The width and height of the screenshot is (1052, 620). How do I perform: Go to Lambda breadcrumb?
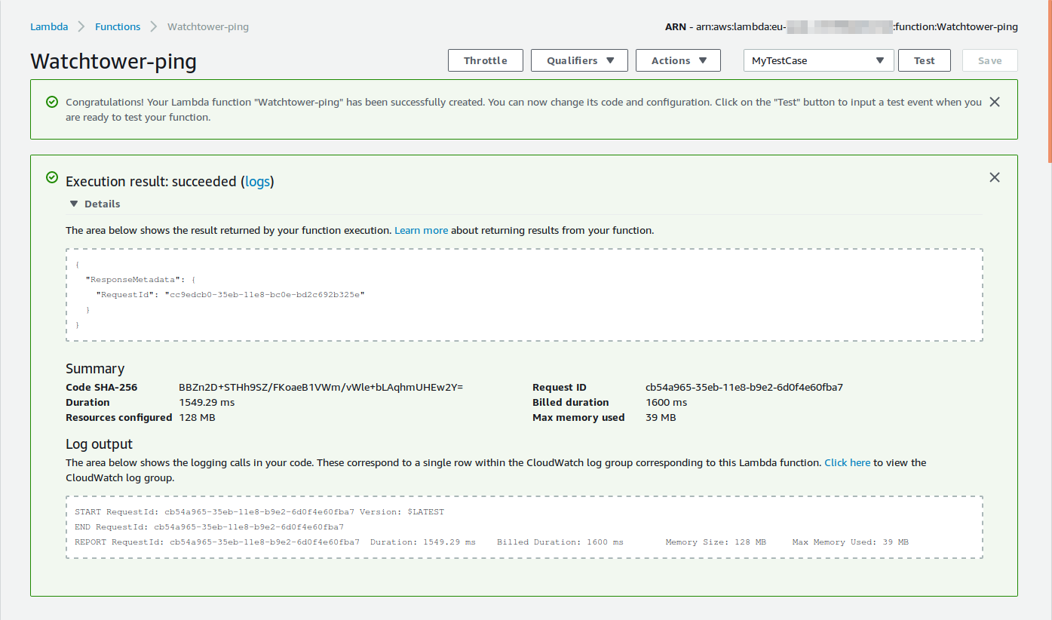point(49,26)
